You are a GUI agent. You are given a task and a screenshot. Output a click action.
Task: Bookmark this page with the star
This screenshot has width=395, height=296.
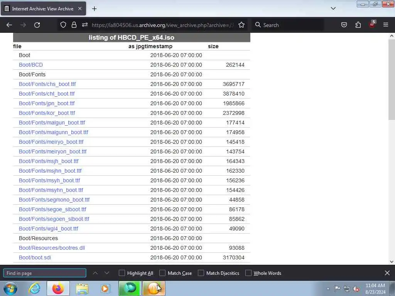point(241,25)
